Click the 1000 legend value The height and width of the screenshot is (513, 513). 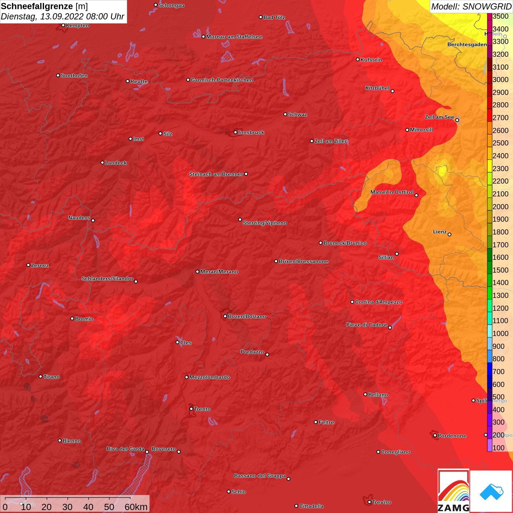pos(501,333)
